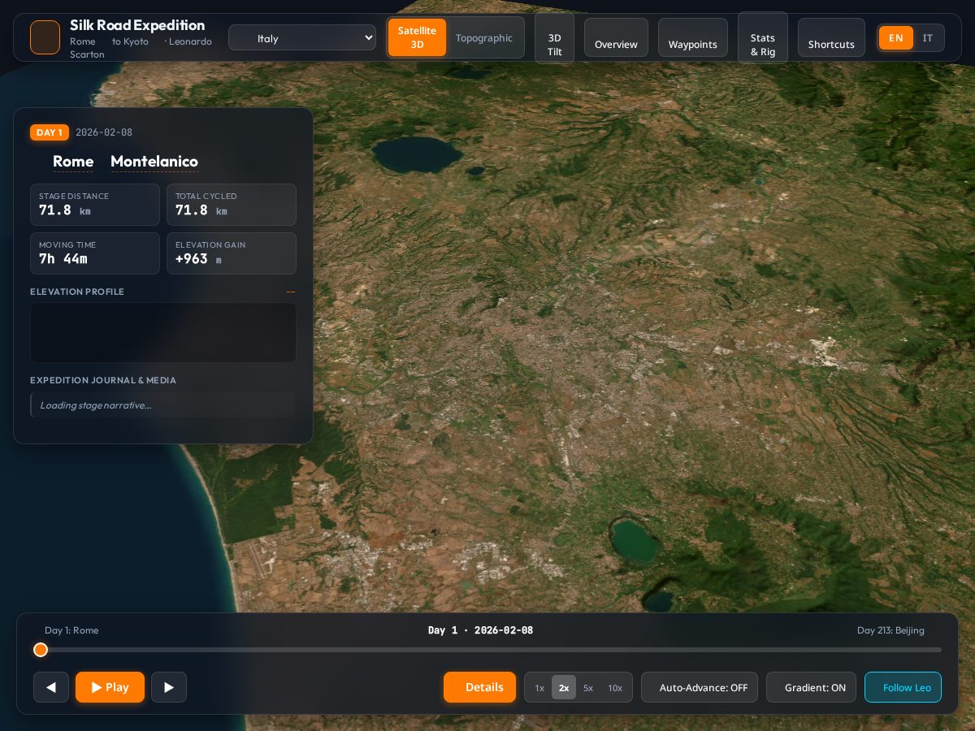Screen dimensions: 975x731
Task: Open the Waypoints tab
Action: point(693,38)
